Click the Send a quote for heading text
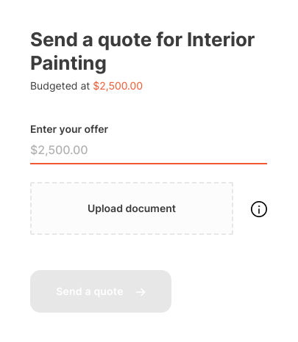298x342 pixels. (107, 40)
